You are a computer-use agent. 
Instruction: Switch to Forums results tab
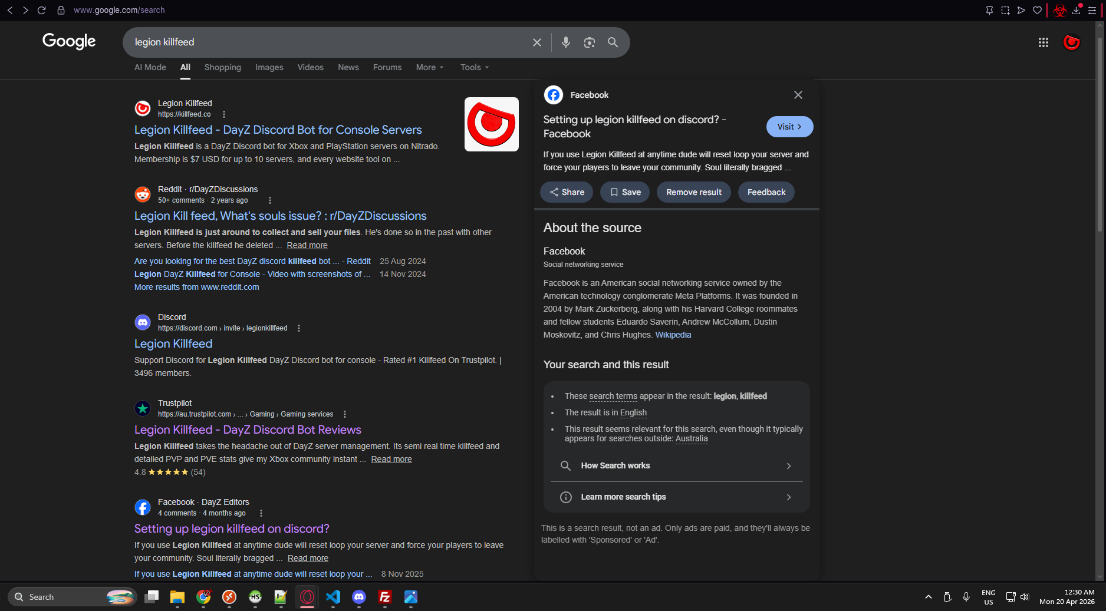coord(387,67)
